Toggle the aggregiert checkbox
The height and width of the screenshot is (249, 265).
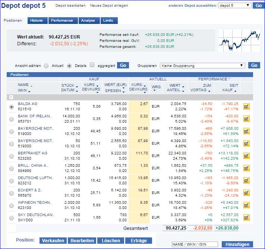click(92, 65)
